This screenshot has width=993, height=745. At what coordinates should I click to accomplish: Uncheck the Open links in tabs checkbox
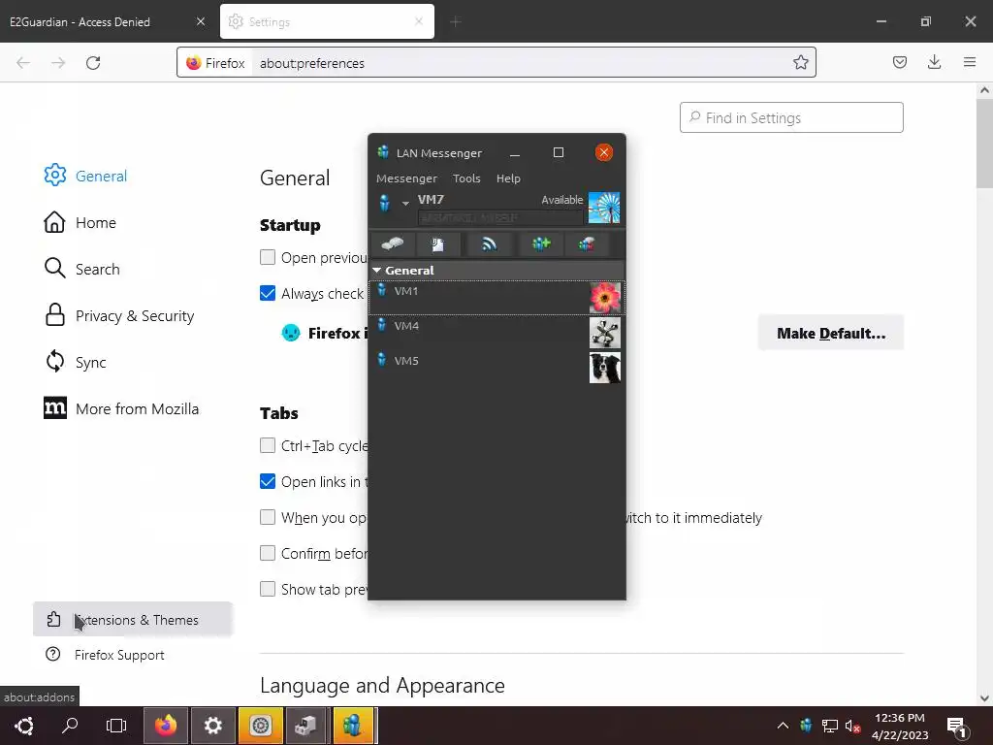[x=268, y=481]
